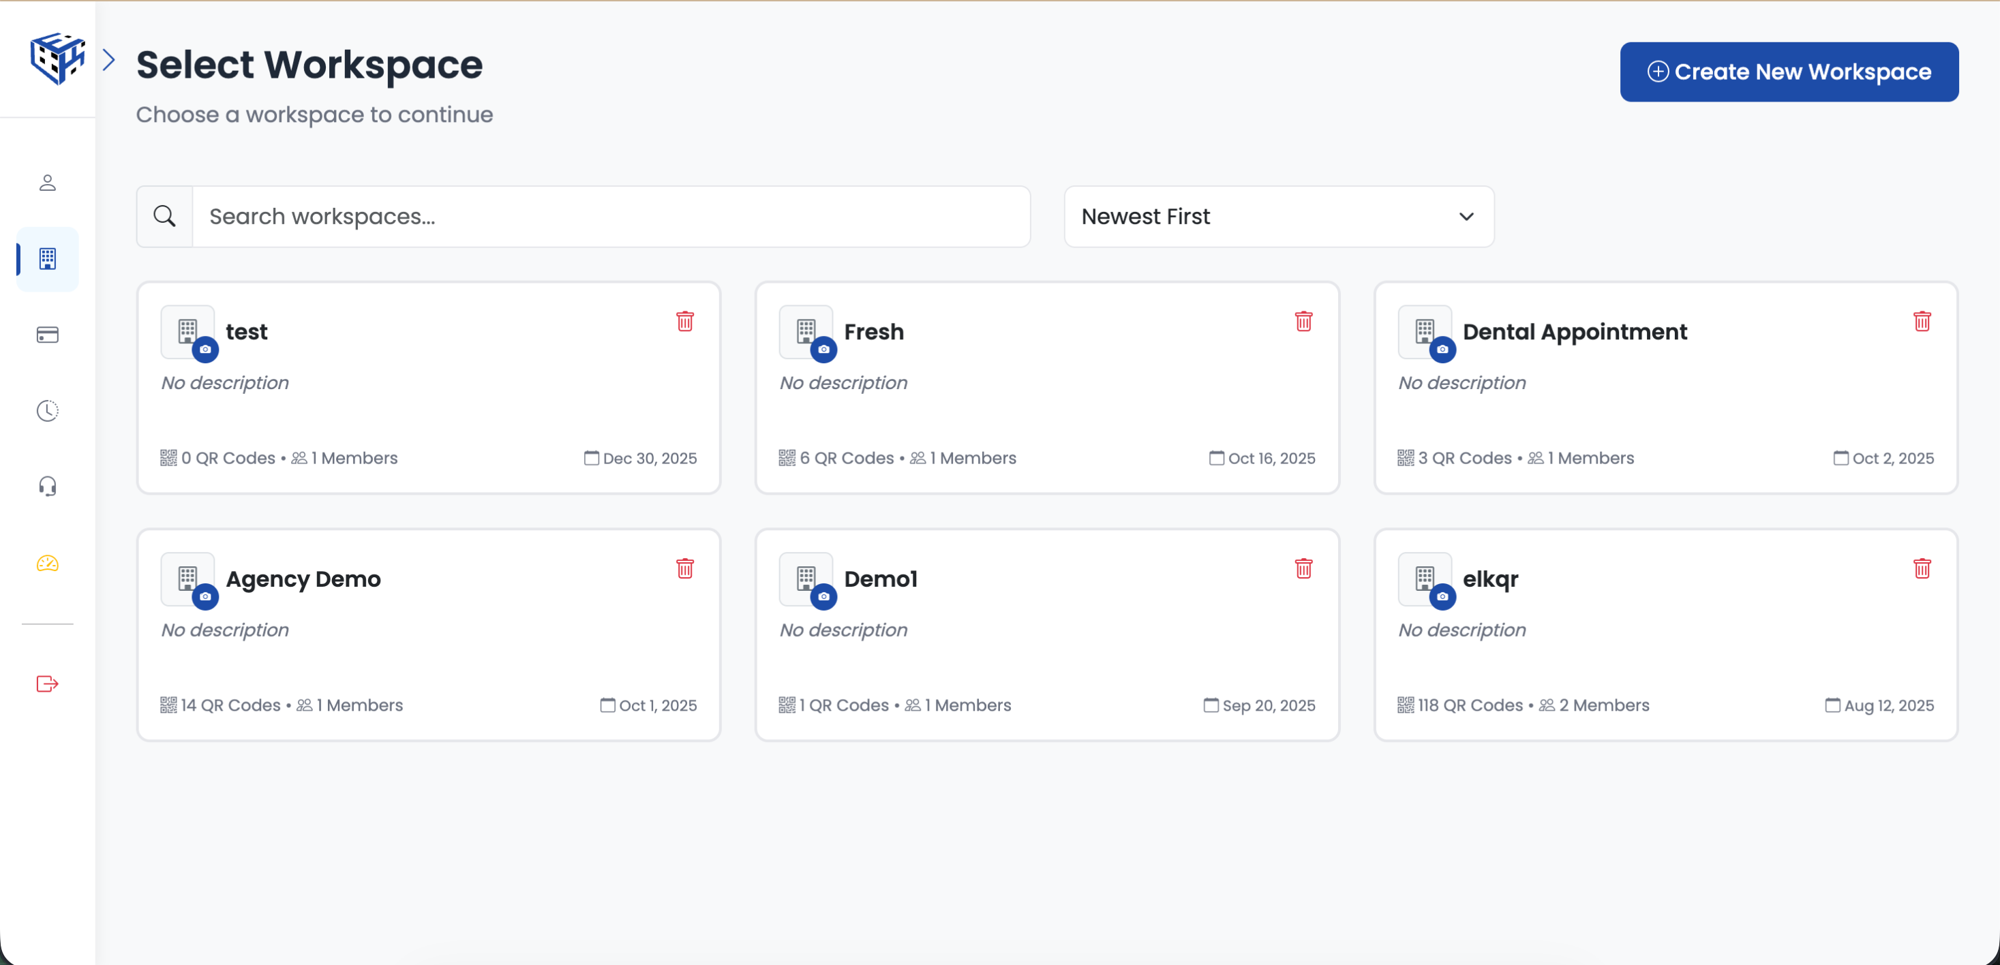2000x965 pixels.
Task: Change Fresh workspace photo via camera badge
Action: [823, 350]
